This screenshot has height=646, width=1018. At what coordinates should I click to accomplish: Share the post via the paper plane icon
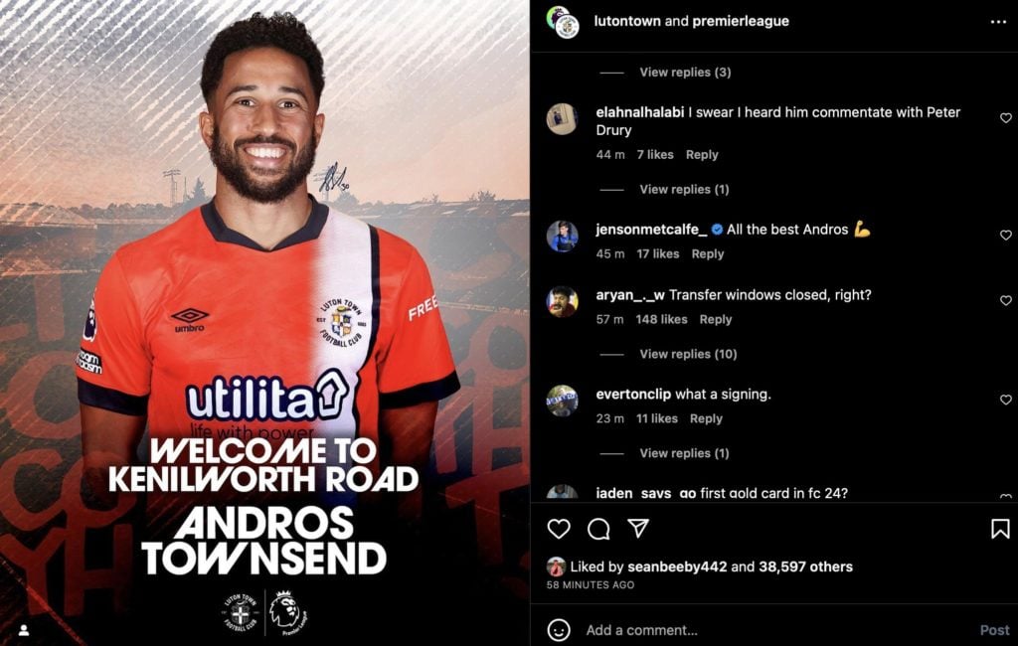pyautogui.click(x=638, y=528)
